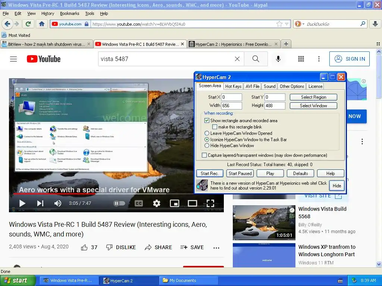Image resolution: width=382 pixels, height=286 pixels.
Task: Toggle Show rectangle around recorded area checkbox
Action: pos(207,120)
